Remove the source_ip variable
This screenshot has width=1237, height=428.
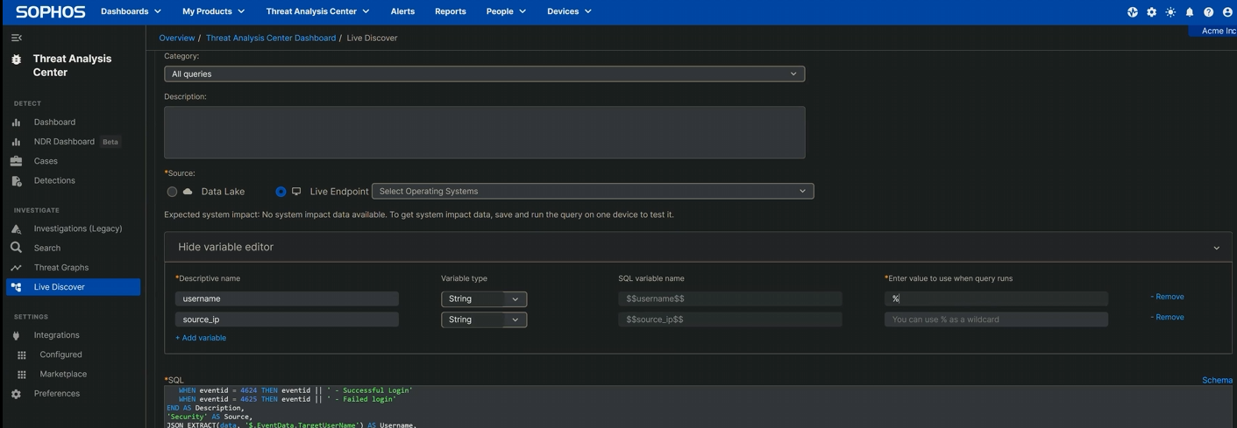pos(1168,317)
